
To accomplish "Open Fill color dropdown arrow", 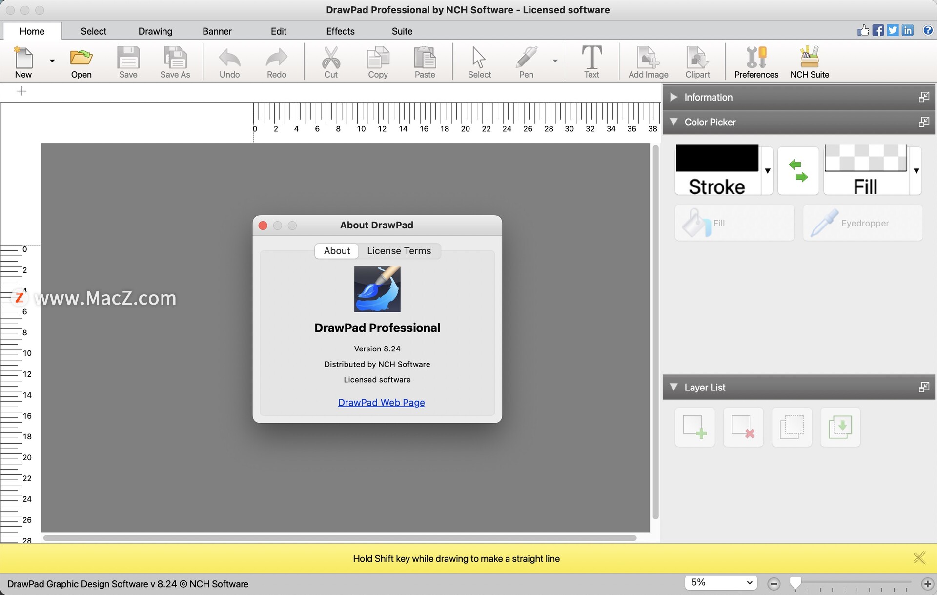I will tap(918, 170).
